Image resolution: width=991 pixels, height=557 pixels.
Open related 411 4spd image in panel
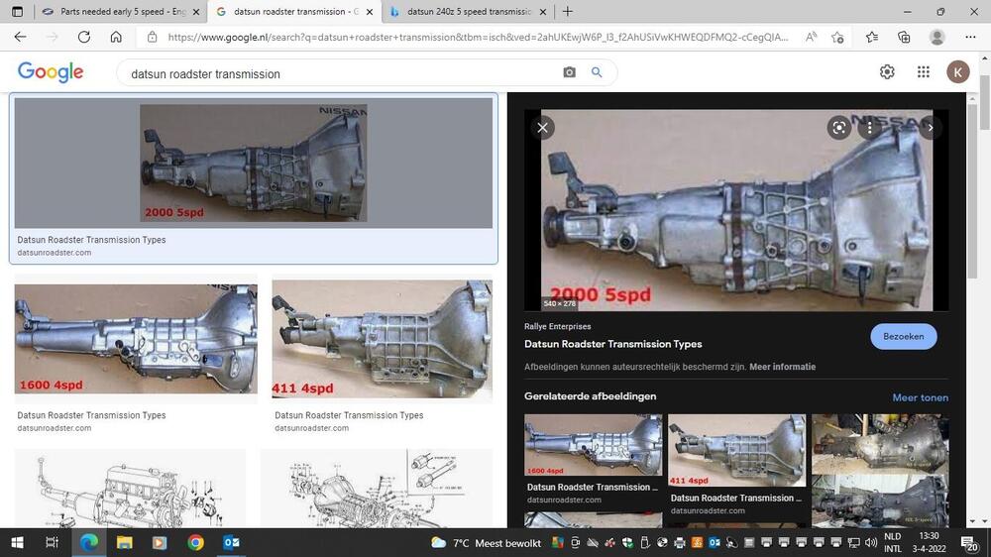pyautogui.click(x=737, y=450)
